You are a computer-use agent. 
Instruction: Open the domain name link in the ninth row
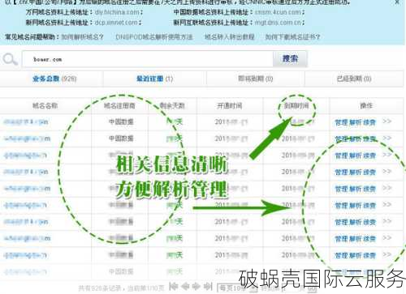[25, 255]
